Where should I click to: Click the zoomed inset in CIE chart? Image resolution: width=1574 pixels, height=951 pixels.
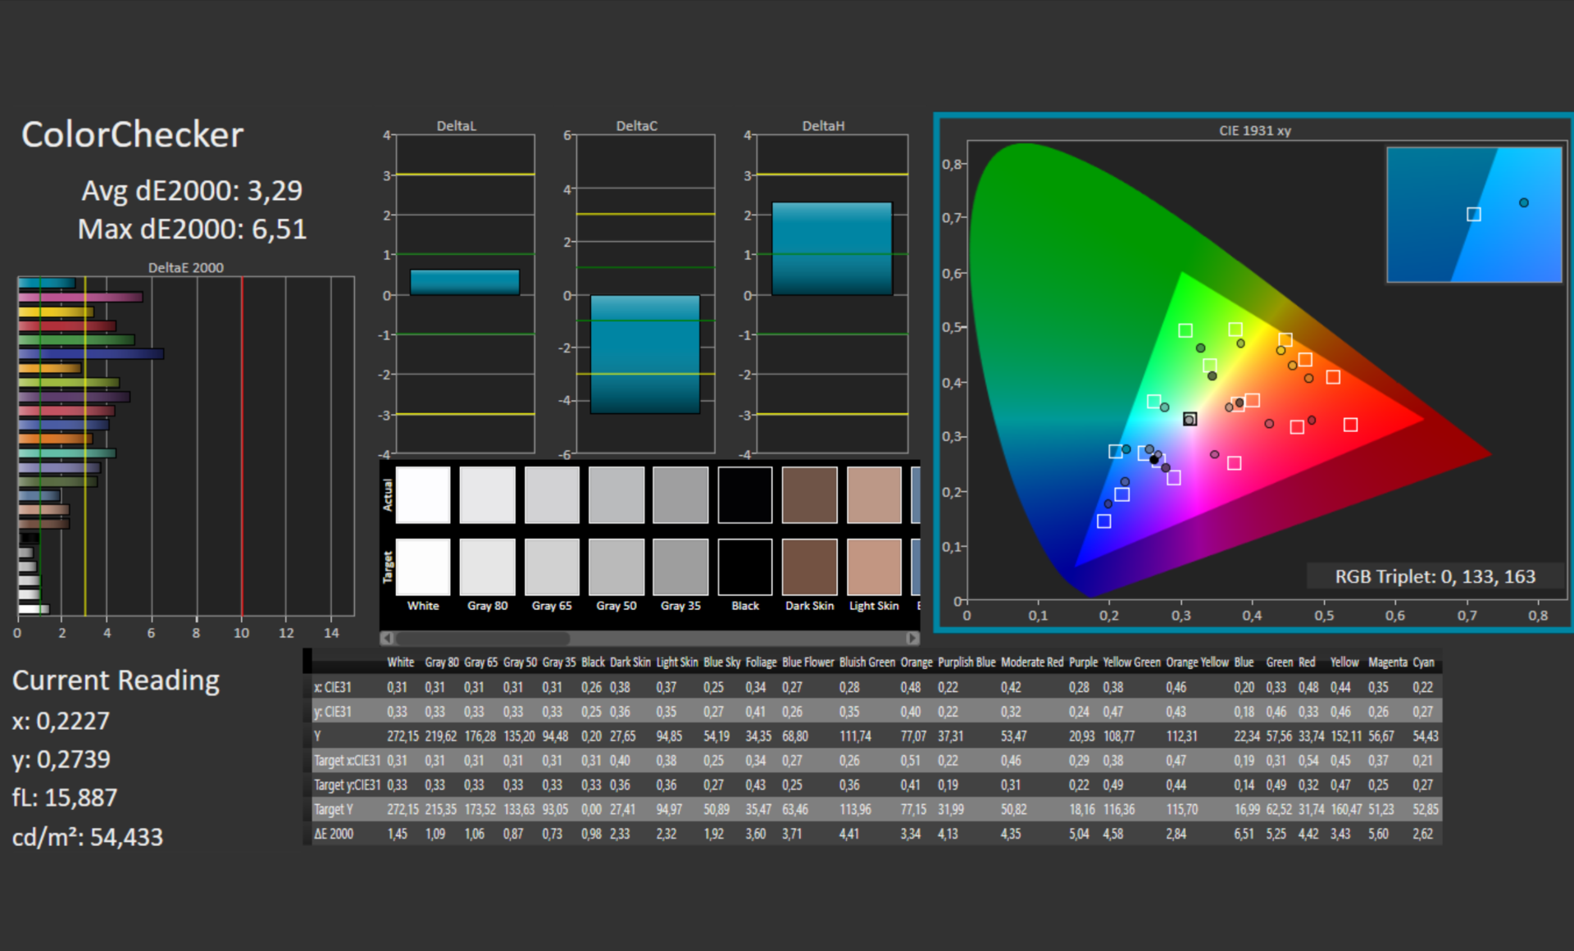(1473, 215)
